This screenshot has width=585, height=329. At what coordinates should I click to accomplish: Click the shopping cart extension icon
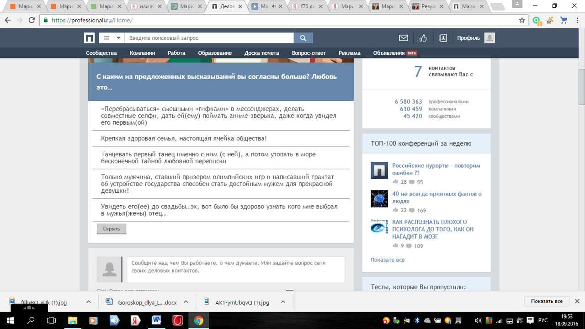pyautogui.click(x=564, y=20)
